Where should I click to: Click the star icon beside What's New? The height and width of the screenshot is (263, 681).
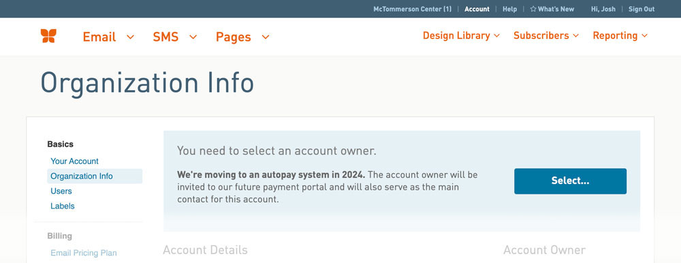533,9
